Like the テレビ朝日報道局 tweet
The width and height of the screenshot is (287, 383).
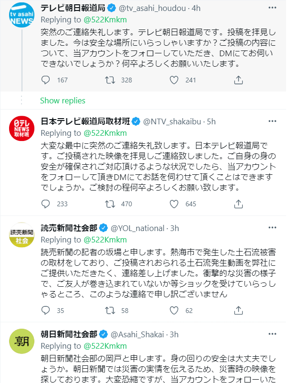(174, 80)
